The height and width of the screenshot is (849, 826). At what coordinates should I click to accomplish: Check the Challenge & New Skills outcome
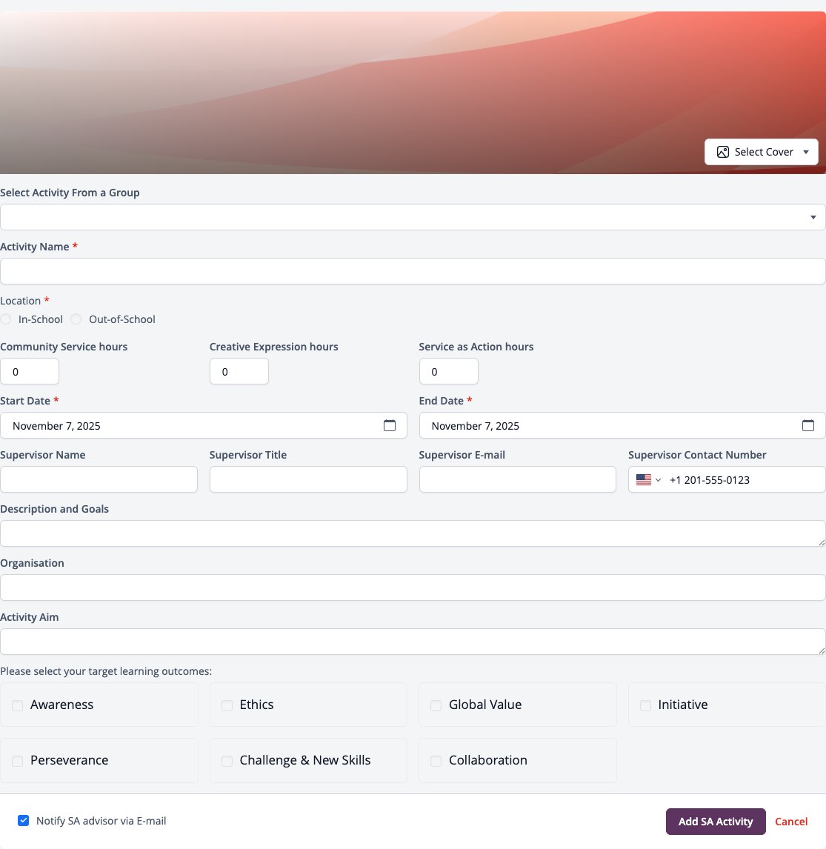227,762
